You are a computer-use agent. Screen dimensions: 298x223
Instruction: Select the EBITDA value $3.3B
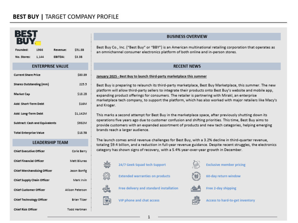tap(78, 57)
